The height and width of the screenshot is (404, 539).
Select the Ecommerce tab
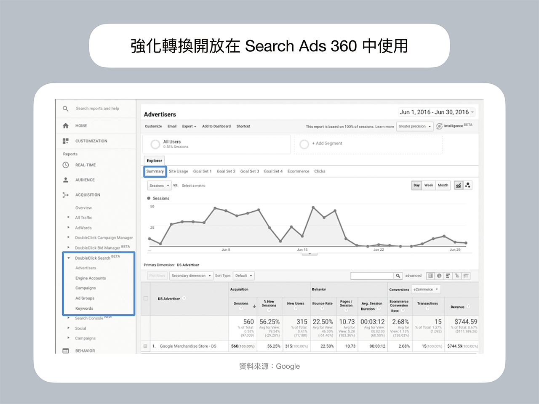(x=299, y=171)
